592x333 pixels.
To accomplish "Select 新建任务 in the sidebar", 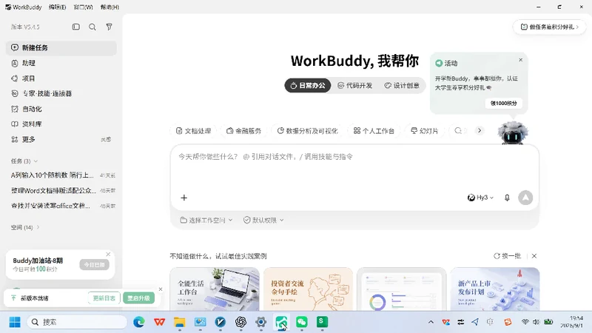I will click(x=61, y=47).
